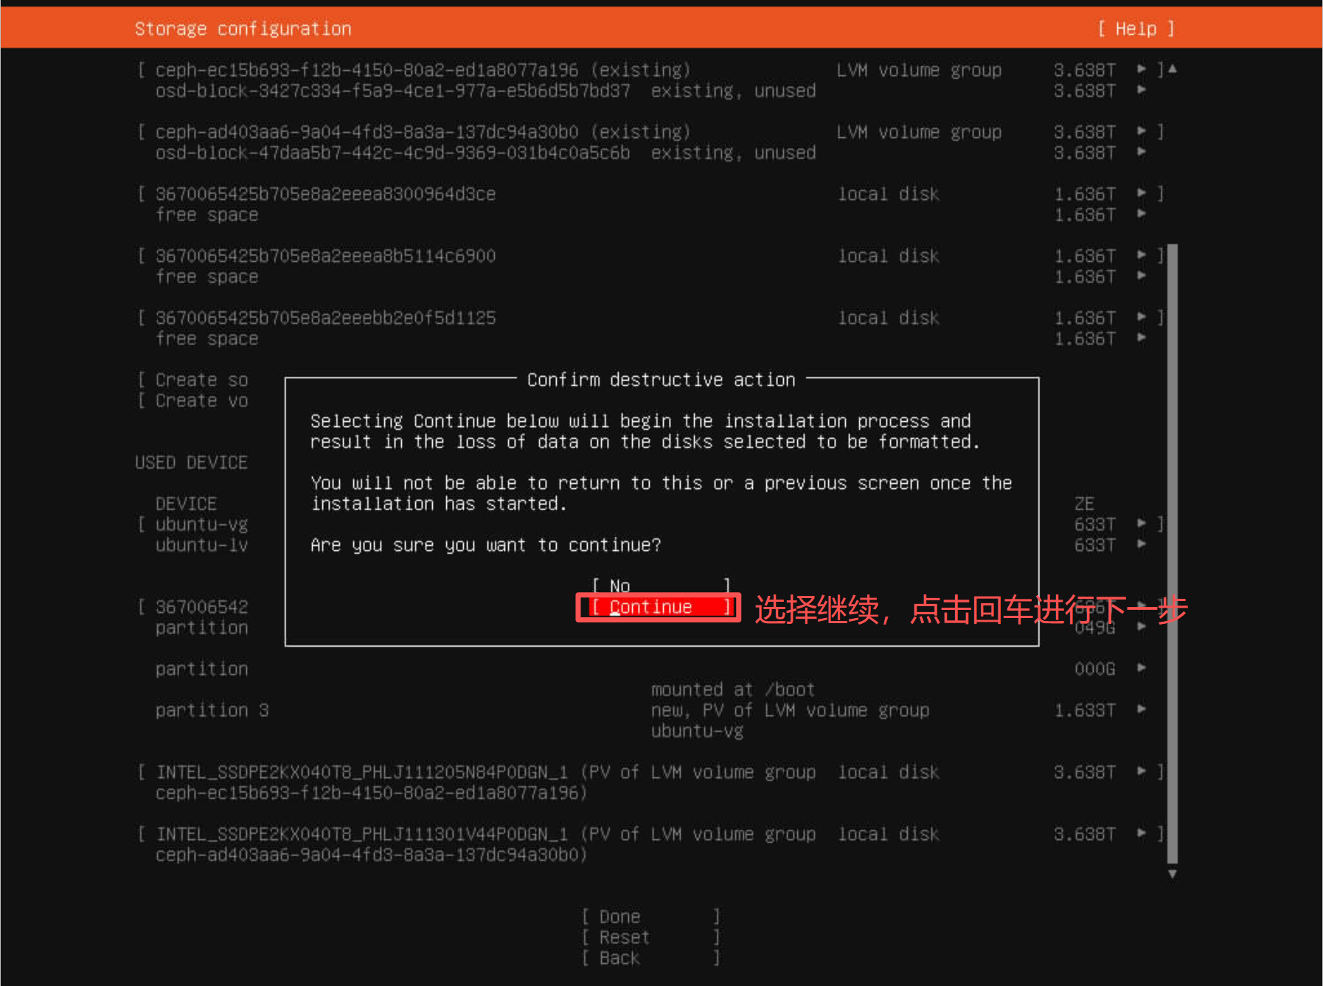1323x986 pixels.
Task: Expand arrow for ceph-ad403aa6 volume group
Action: pos(1142,131)
